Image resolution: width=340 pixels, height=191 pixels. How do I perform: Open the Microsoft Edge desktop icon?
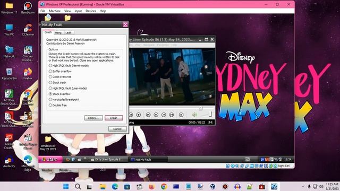pos(28,163)
